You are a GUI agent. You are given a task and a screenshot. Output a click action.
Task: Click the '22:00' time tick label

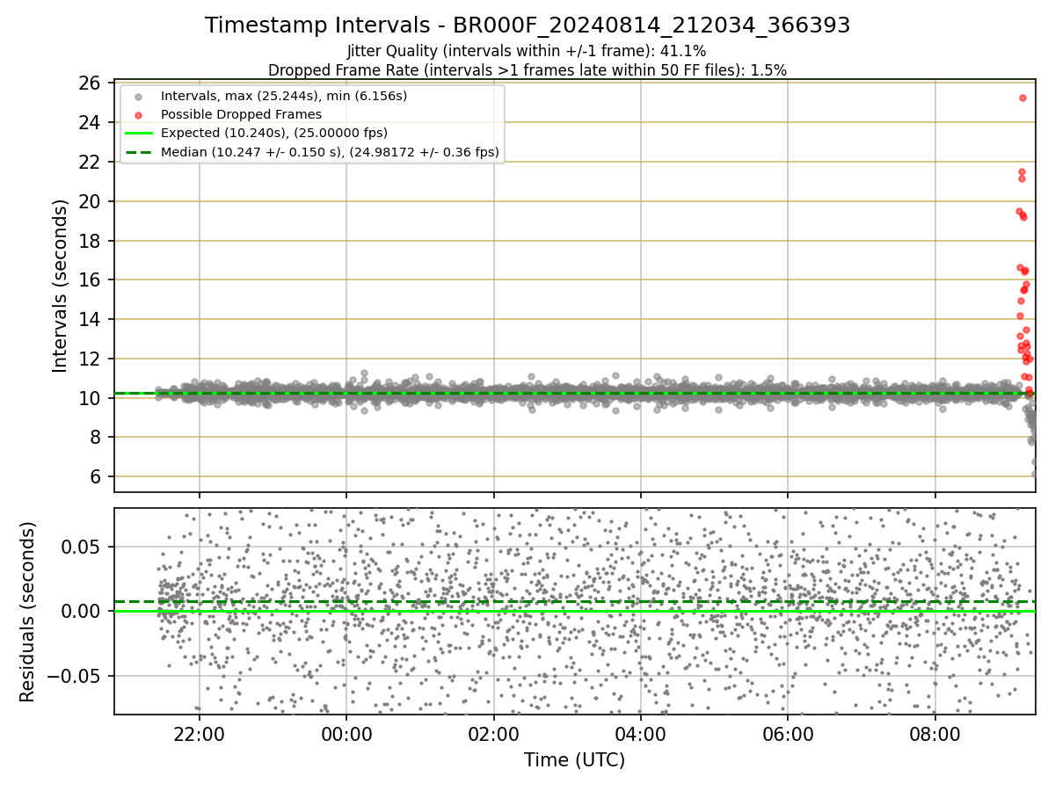[199, 733]
